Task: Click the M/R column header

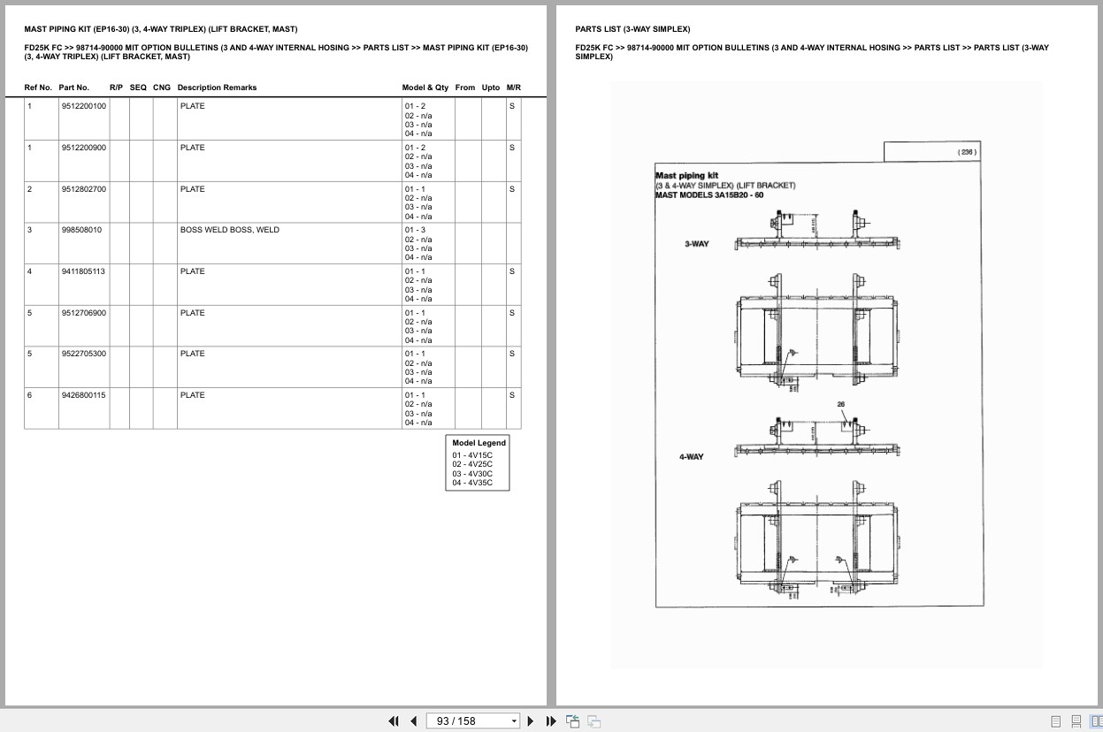Action: click(514, 88)
